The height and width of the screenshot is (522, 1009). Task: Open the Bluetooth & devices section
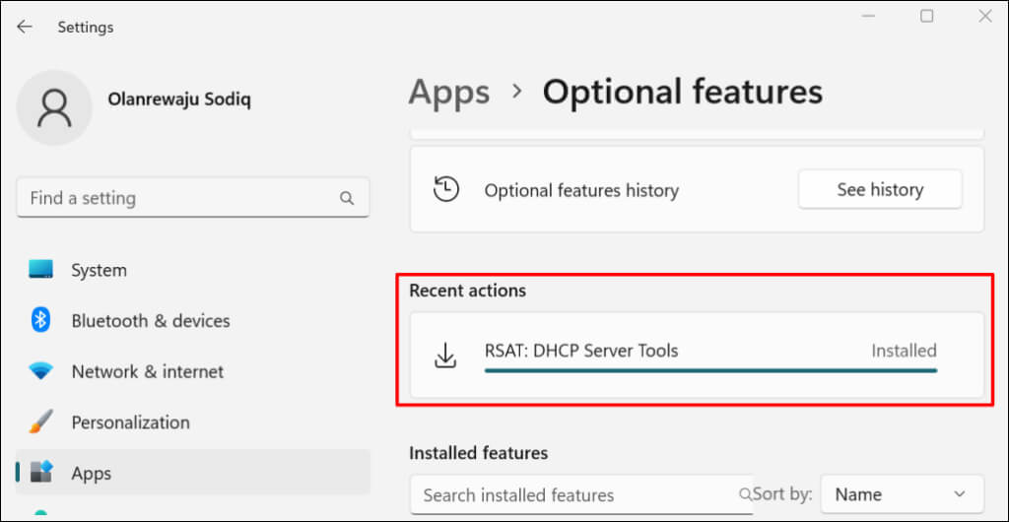click(x=150, y=321)
